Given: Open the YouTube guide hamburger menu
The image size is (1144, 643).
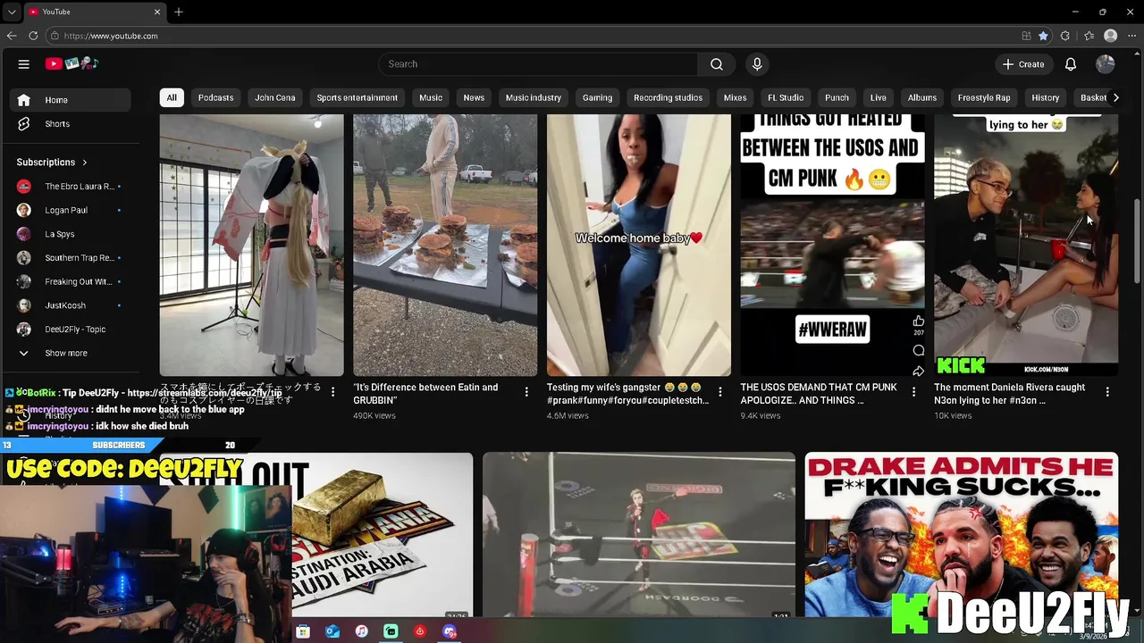Looking at the screenshot, I should pyautogui.click(x=24, y=64).
